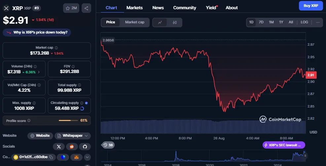Screen dimensions: 326x166
Task: Click the 26 Aug date label on axis
Action: (x=219, y=138)
